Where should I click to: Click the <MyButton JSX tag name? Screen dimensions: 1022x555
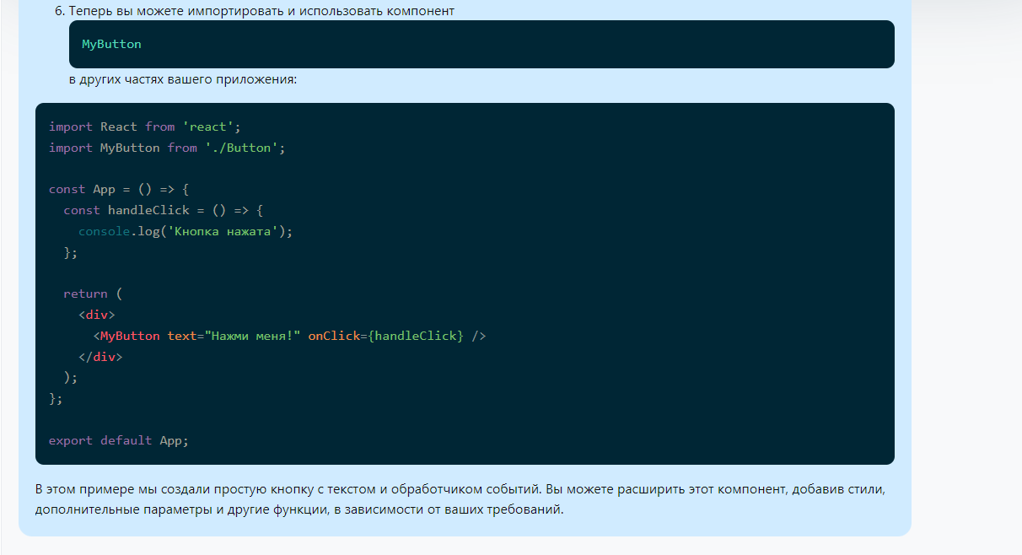(129, 336)
